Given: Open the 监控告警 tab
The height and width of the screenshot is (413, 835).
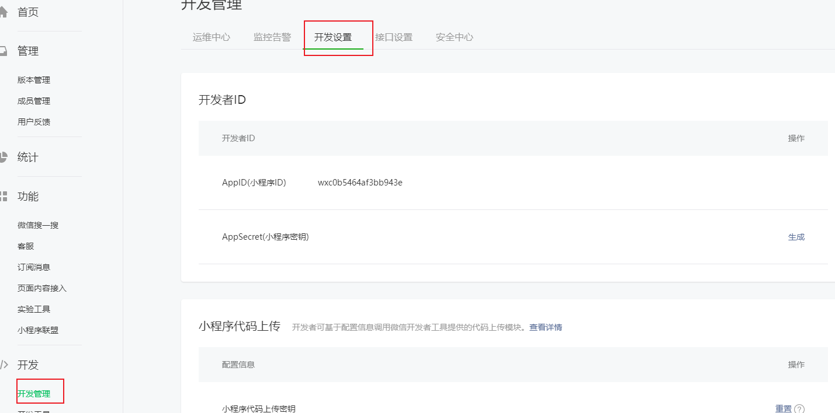Looking at the screenshot, I should [x=272, y=37].
